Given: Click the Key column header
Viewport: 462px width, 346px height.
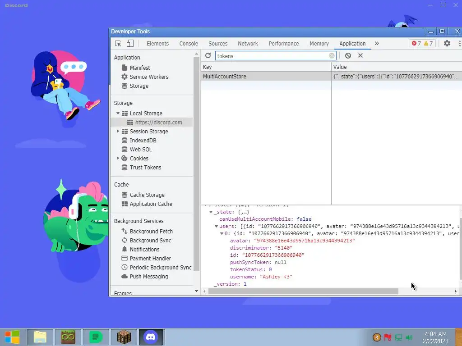Looking at the screenshot, I should [x=266, y=67].
